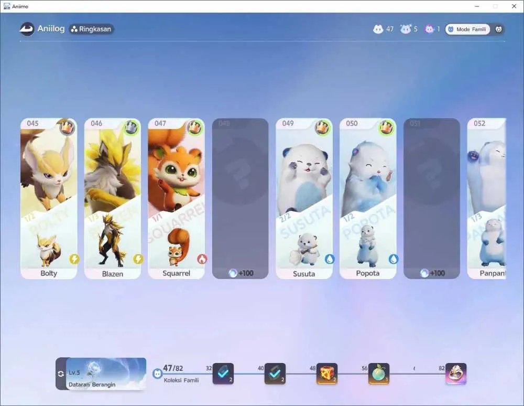Click the crown badge on Popota's card
The height and width of the screenshot is (406, 524).
point(386,127)
